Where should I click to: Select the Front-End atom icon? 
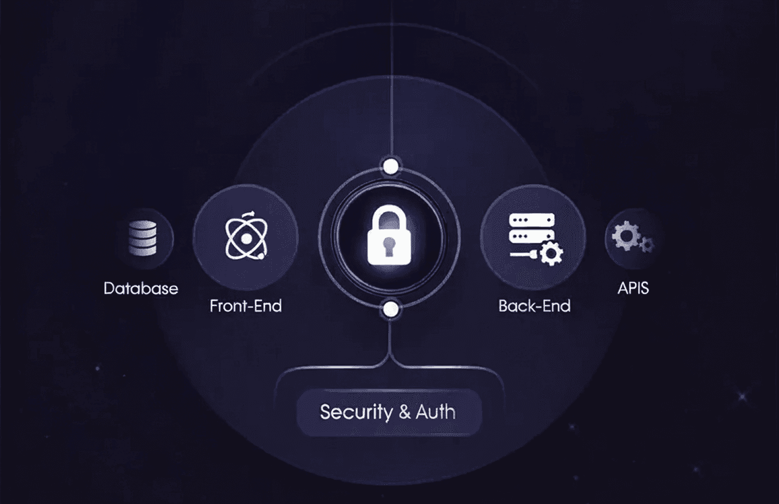point(246,236)
